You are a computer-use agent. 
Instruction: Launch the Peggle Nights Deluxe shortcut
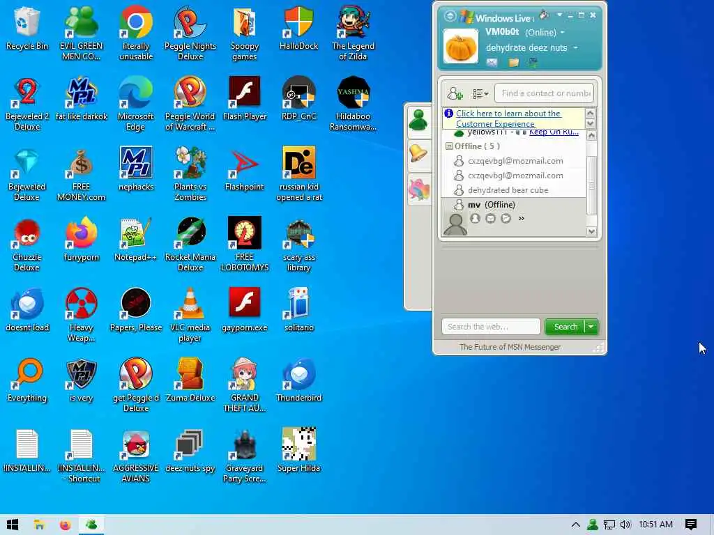[190, 33]
